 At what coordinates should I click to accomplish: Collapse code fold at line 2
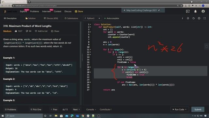[90, 27]
